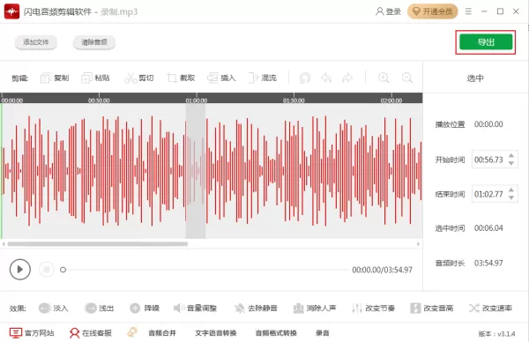This screenshot has height=342, width=529.
Task: Click the 00:00.00/03:54.97 playback time readout
Action: click(x=383, y=270)
